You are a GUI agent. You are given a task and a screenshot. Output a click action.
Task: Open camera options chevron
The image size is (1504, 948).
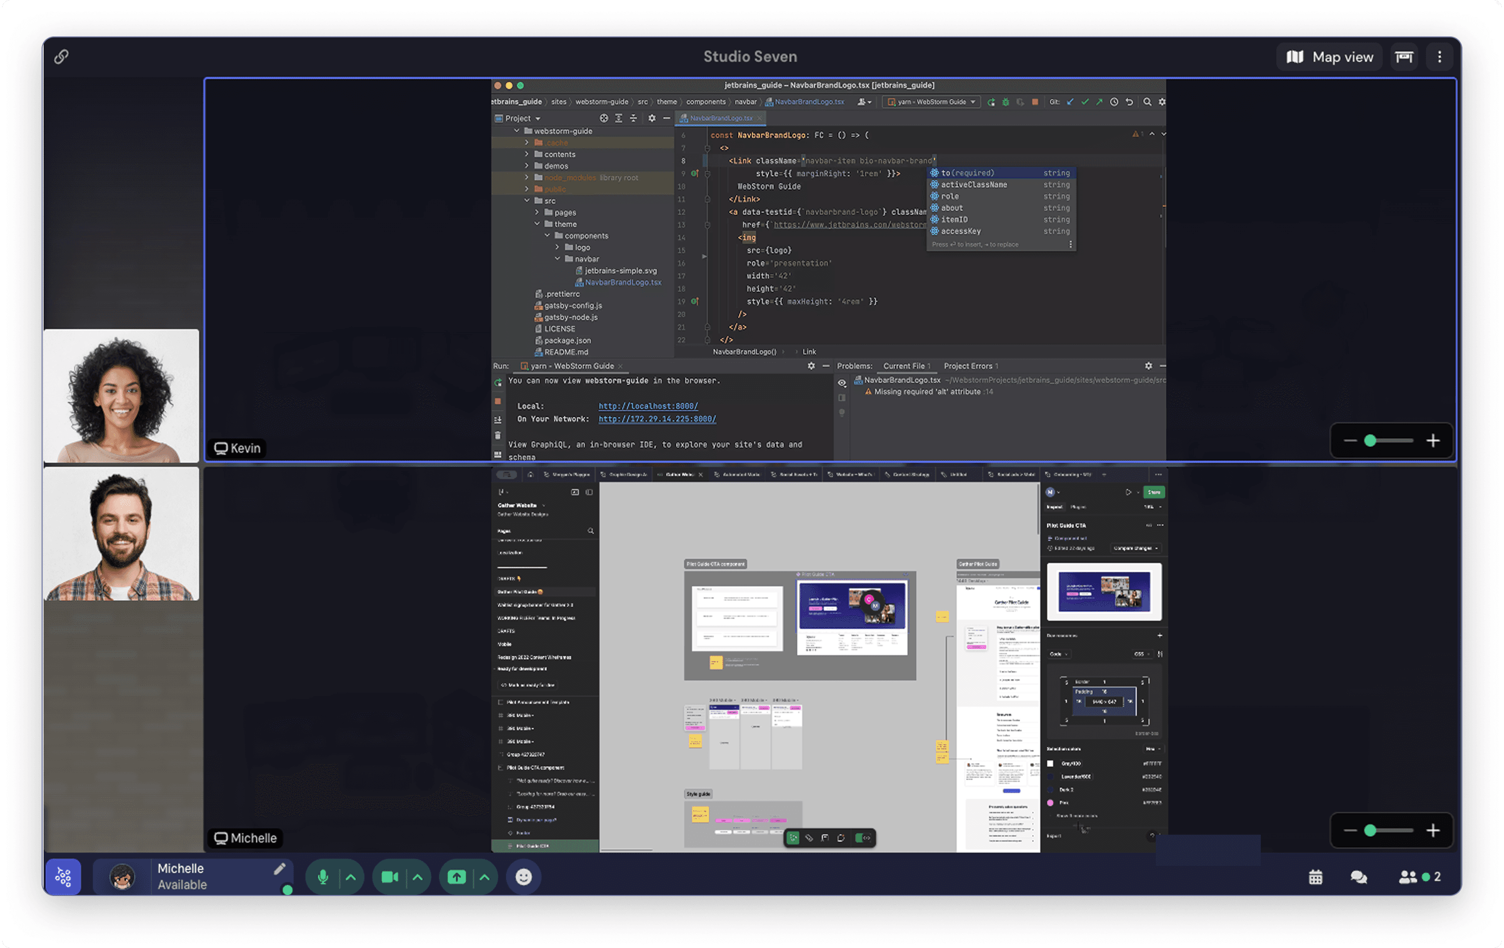tap(418, 877)
